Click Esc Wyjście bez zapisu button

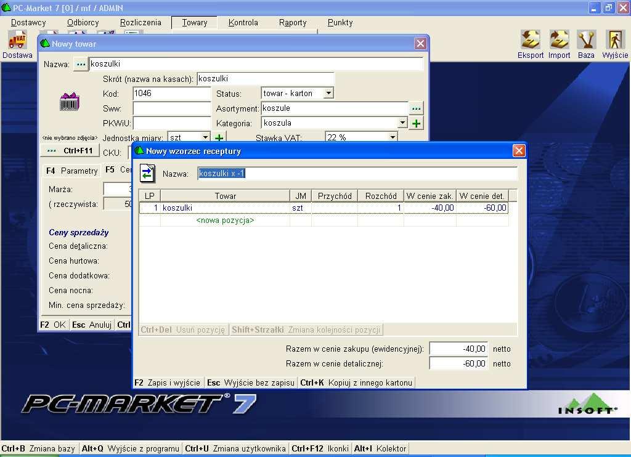(251, 382)
